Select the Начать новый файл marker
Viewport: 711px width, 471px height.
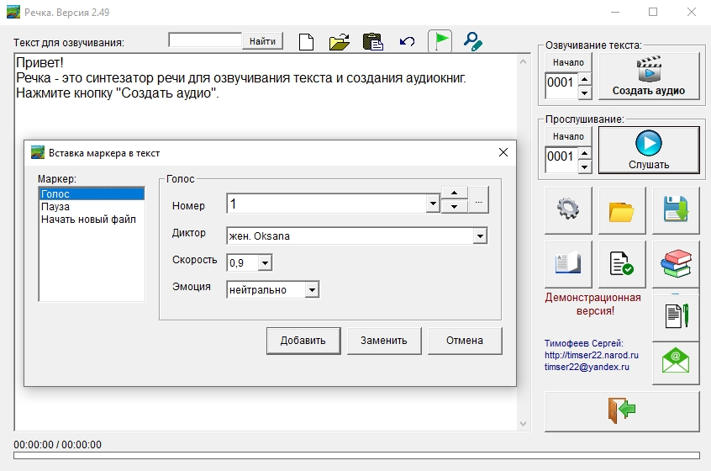92,220
